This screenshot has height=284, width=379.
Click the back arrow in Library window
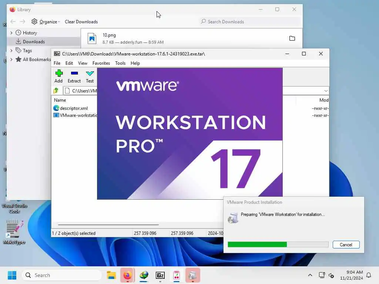(x=13, y=22)
